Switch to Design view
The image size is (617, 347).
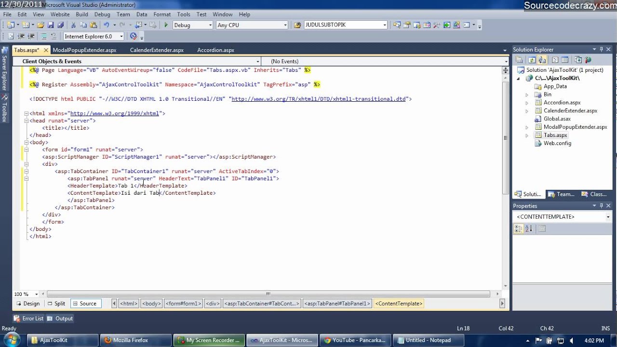click(x=28, y=304)
